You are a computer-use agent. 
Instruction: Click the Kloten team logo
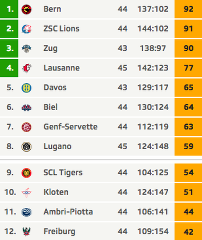pos(26,192)
